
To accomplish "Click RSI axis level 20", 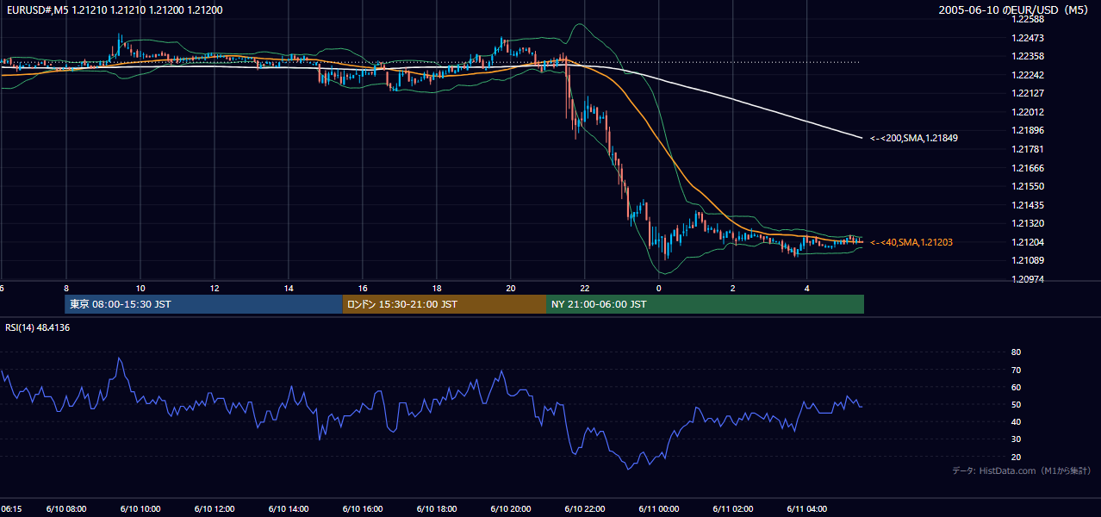I will click(x=1016, y=457).
